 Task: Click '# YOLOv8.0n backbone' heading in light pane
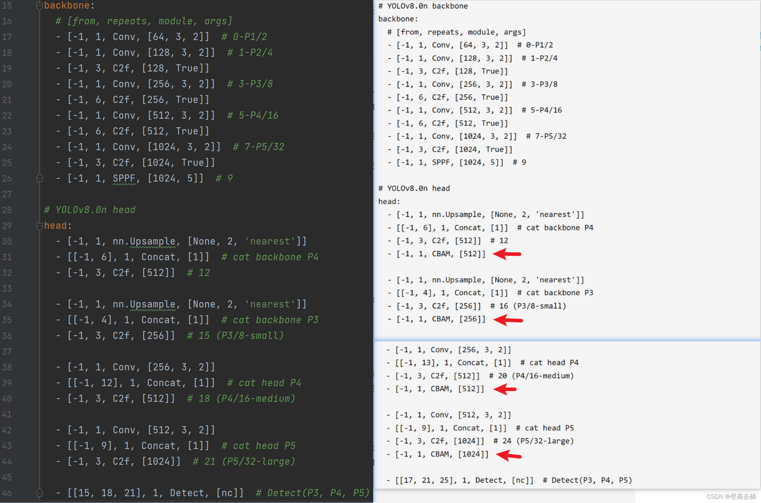coord(423,6)
